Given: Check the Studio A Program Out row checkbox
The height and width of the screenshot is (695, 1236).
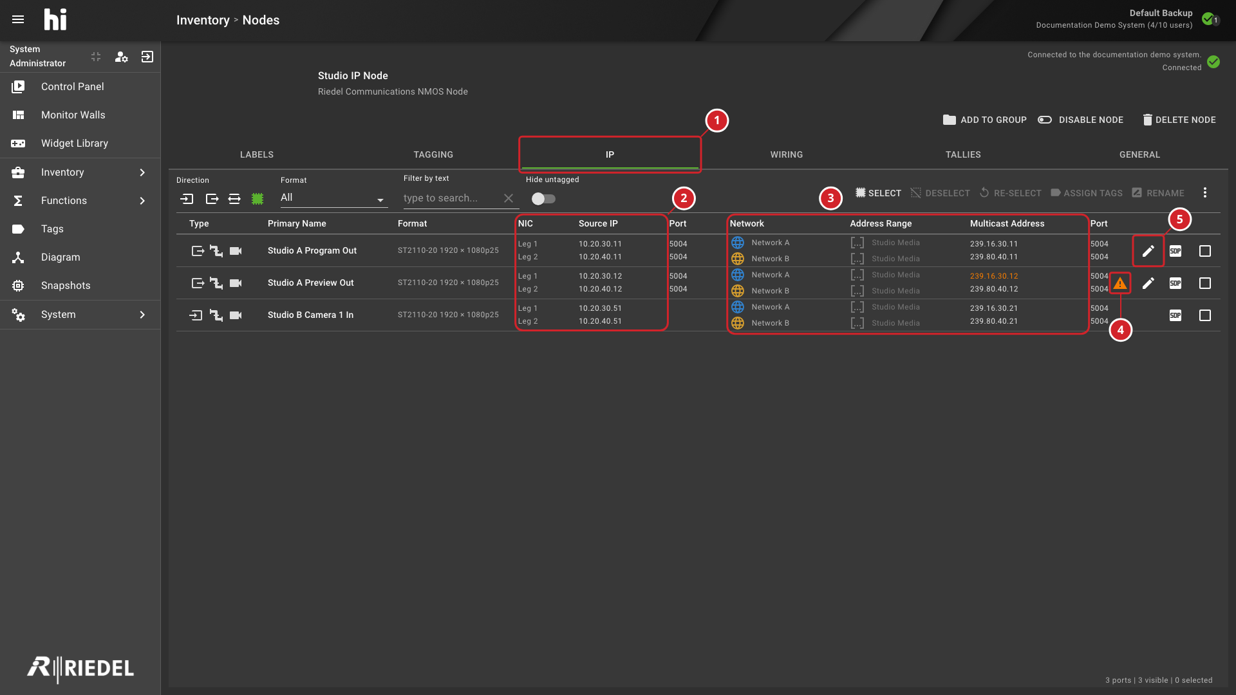Looking at the screenshot, I should (1205, 251).
